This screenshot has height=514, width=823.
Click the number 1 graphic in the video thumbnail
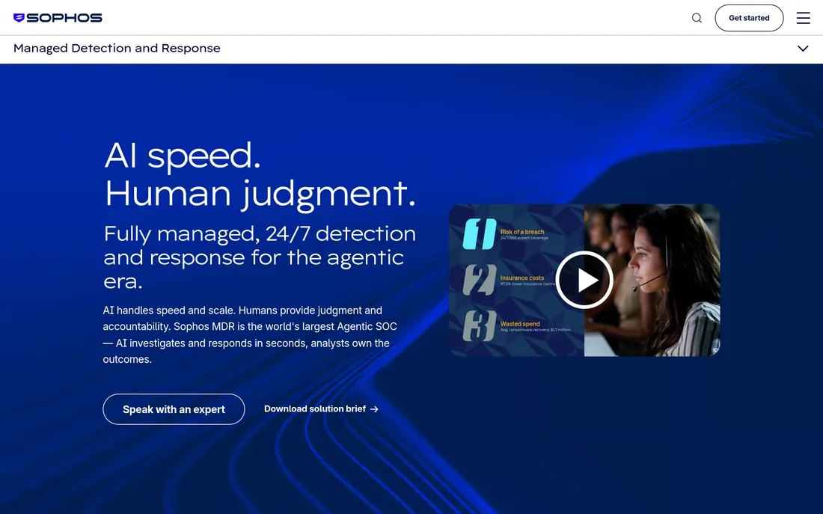(x=479, y=233)
